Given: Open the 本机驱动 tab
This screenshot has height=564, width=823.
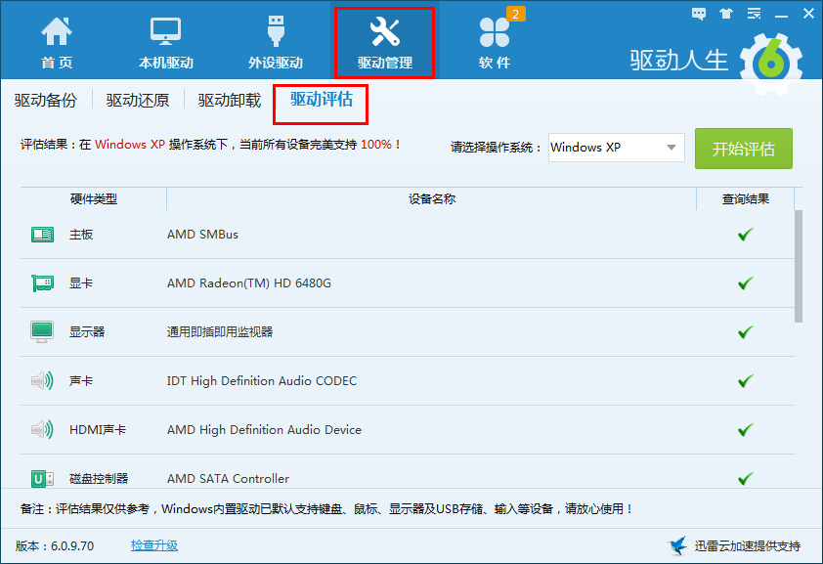Looking at the screenshot, I should coord(166,42).
